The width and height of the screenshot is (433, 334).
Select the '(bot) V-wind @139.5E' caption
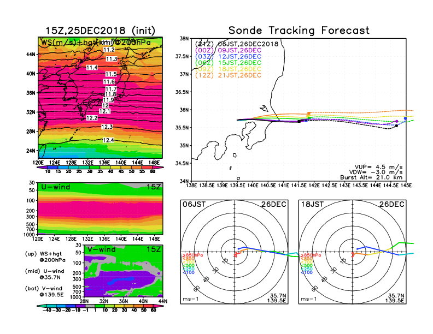pos(44,291)
